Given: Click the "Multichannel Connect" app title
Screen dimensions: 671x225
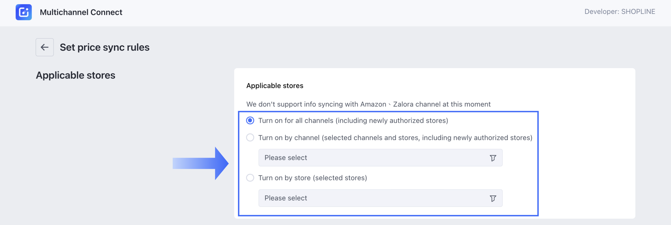Looking at the screenshot, I should [81, 12].
